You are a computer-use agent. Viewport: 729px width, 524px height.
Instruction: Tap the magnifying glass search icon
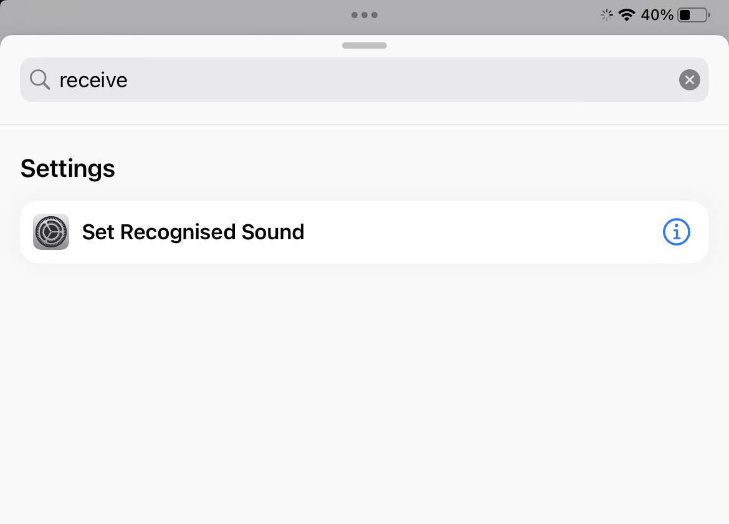[40, 80]
